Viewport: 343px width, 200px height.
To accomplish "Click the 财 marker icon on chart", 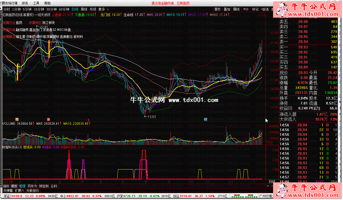I will [206, 119].
